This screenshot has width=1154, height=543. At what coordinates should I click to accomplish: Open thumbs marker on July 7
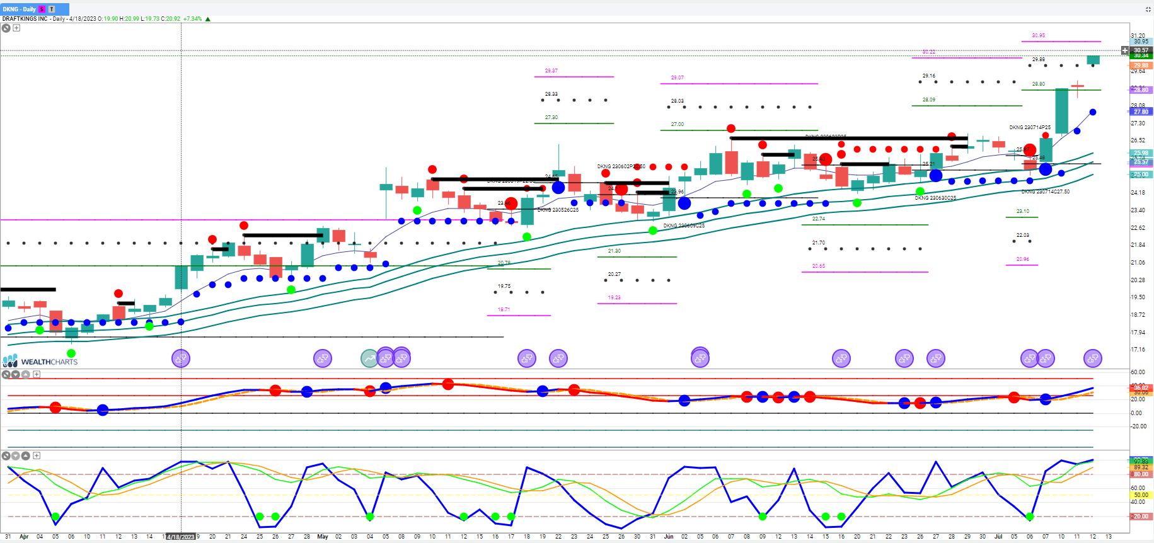[x=1046, y=358]
